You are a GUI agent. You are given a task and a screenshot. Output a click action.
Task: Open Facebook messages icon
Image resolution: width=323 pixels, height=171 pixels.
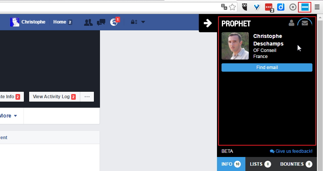pyautogui.click(x=101, y=22)
